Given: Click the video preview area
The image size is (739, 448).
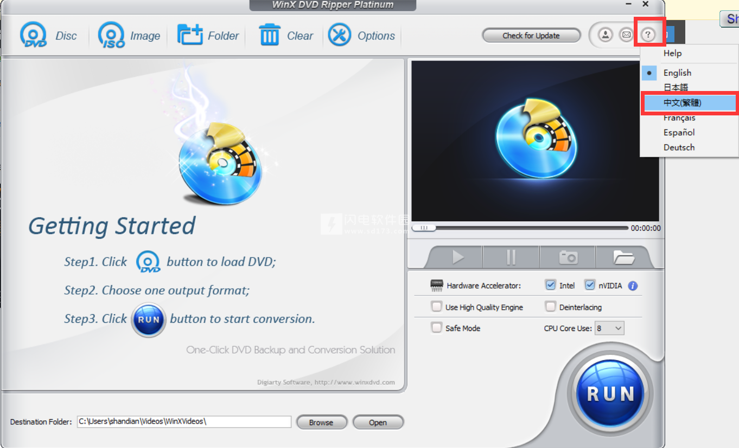Looking at the screenshot, I should [x=536, y=141].
